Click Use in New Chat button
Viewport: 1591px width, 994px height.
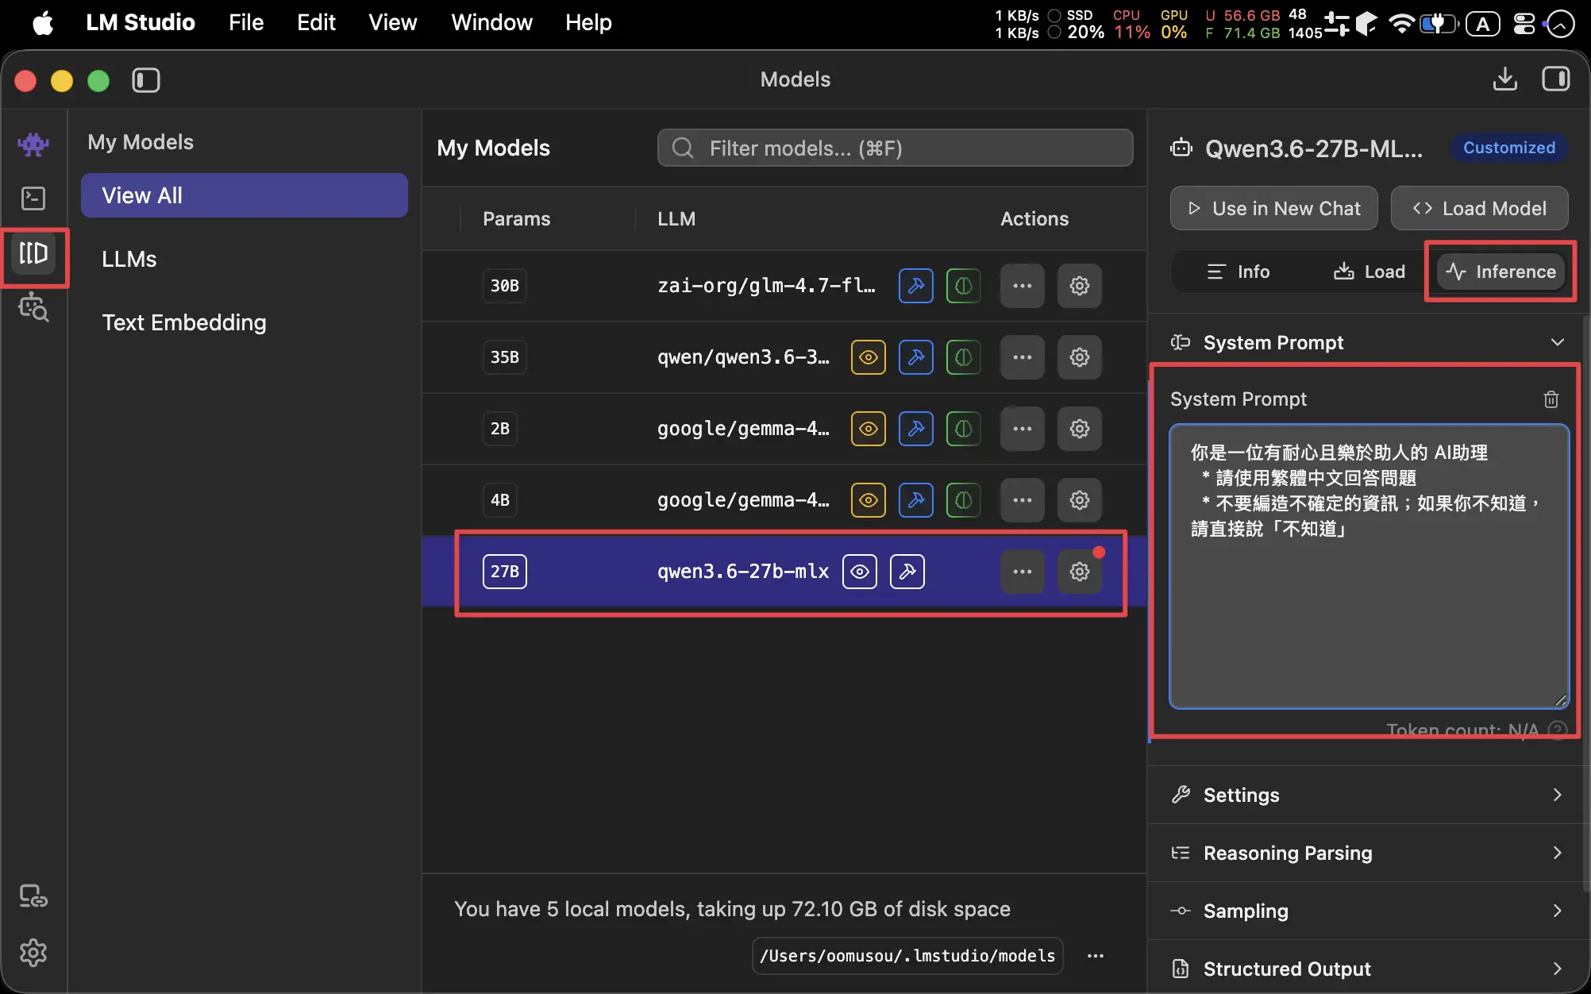coord(1274,208)
